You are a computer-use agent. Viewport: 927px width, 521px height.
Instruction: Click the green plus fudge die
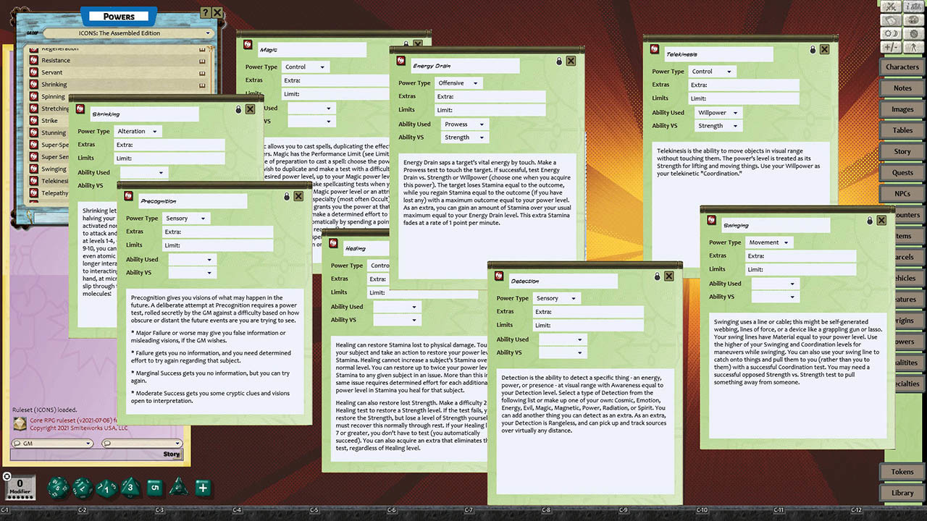point(203,488)
